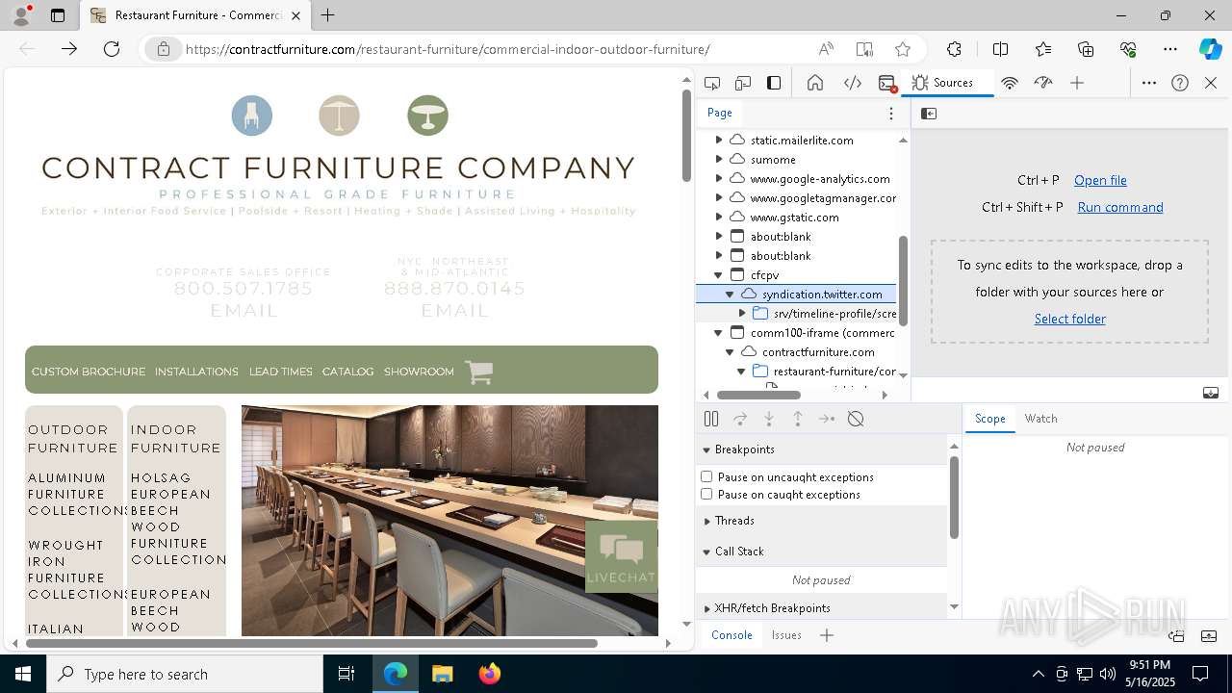Open DevTools customize and control menu

pos(1149,83)
